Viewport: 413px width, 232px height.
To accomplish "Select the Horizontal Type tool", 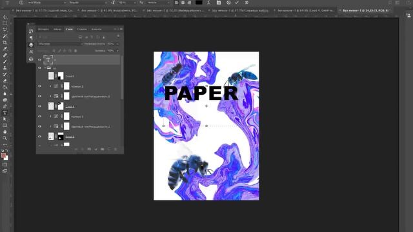I will 5,113.
